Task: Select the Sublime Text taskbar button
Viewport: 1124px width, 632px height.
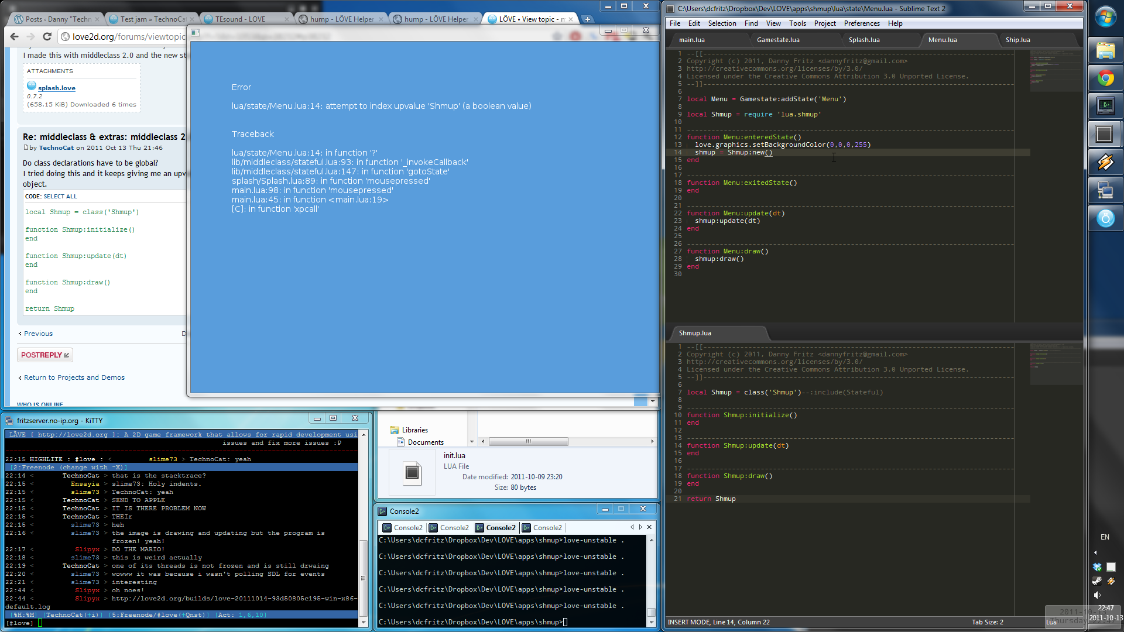Action: coord(1105,135)
